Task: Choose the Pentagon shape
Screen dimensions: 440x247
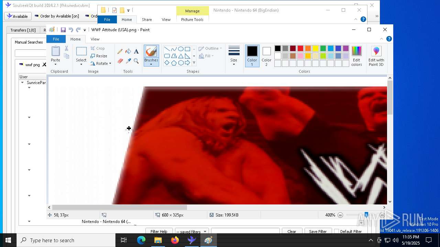Action: [x=174, y=63]
